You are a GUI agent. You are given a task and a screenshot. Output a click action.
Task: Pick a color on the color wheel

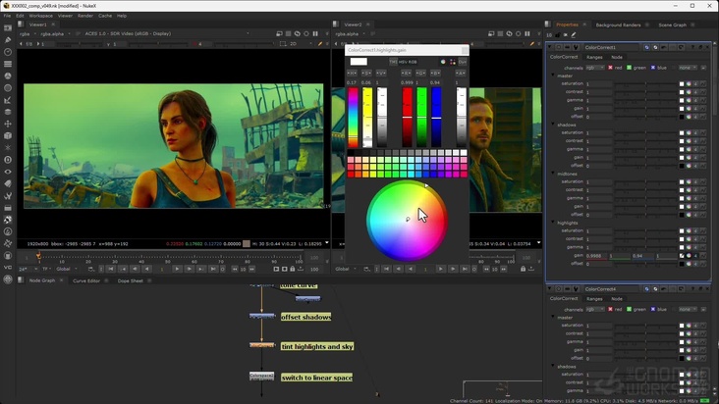(x=407, y=221)
